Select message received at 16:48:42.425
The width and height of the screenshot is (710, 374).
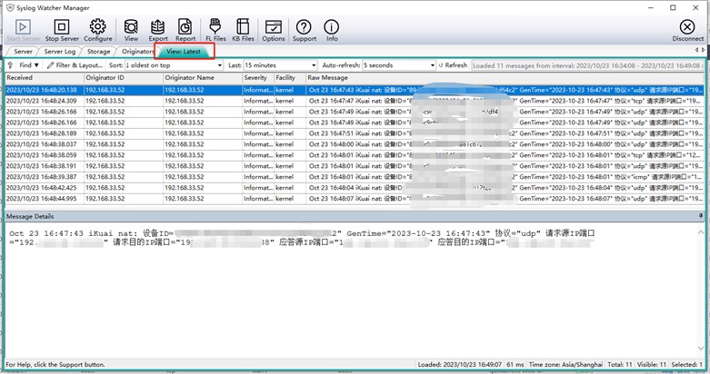tap(355, 188)
